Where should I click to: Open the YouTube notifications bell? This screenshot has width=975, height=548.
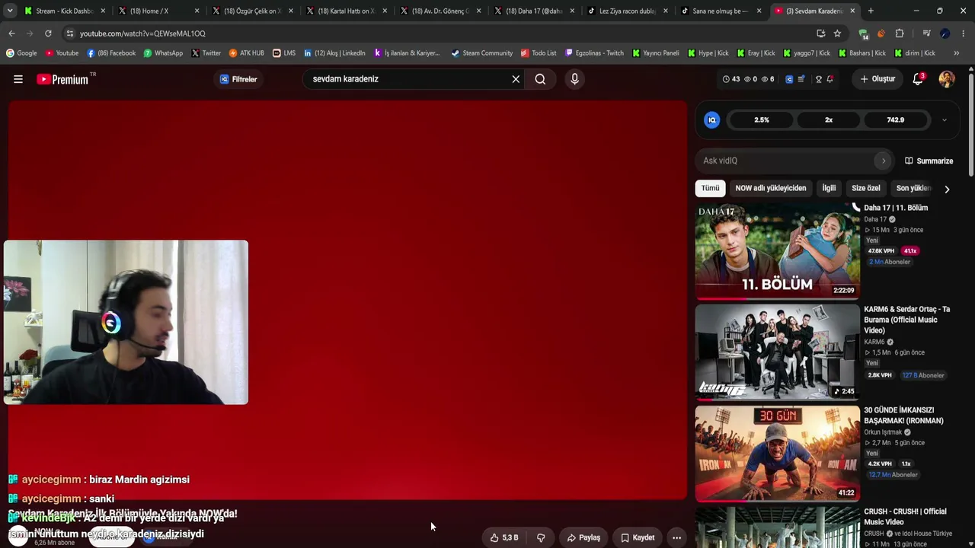[x=918, y=79]
